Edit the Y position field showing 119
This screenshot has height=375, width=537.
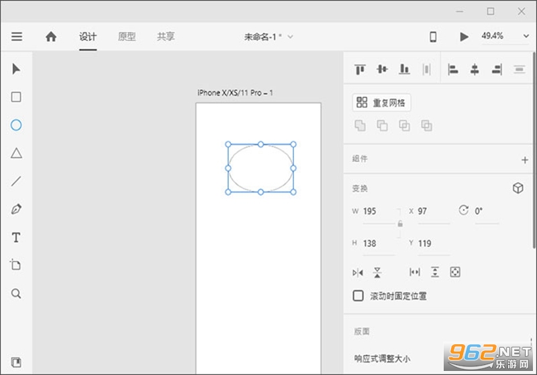pyautogui.click(x=434, y=244)
